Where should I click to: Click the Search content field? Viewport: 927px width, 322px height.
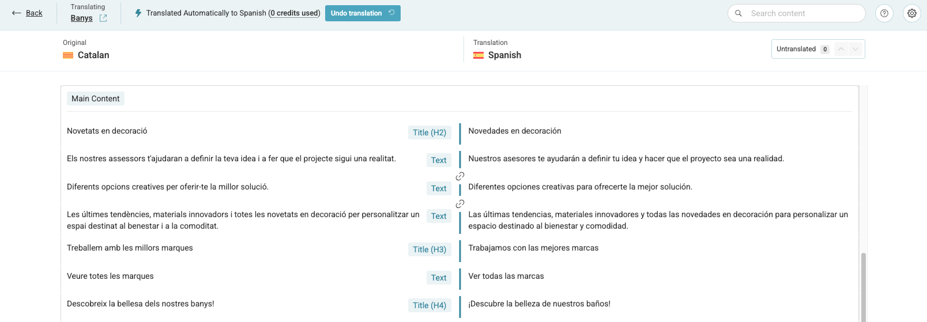tap(797, 13)
